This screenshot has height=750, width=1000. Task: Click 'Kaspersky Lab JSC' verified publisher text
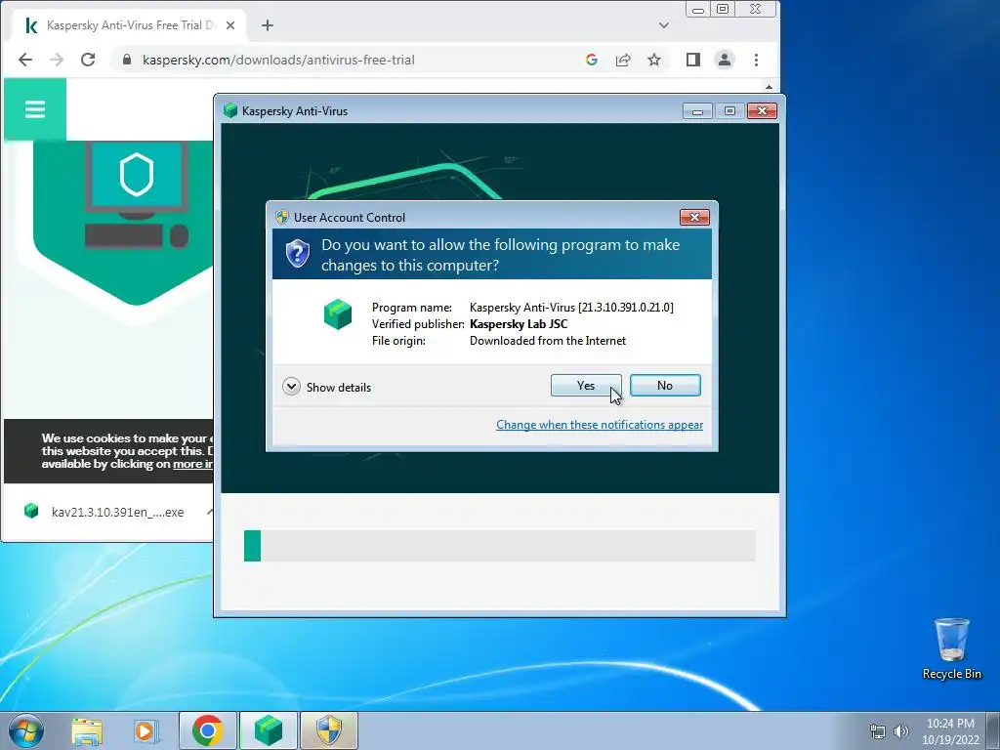[x=519, y=324]
